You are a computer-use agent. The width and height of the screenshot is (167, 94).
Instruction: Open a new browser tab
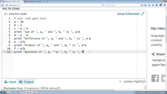click(x=47, y=2)
